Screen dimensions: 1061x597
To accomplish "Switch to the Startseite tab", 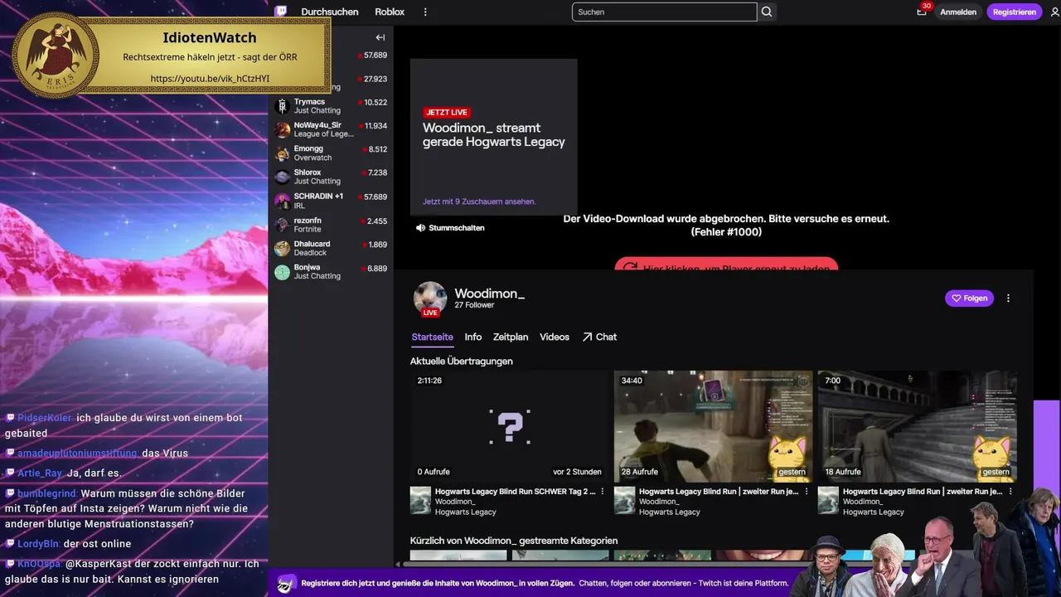I will (432, 337).
